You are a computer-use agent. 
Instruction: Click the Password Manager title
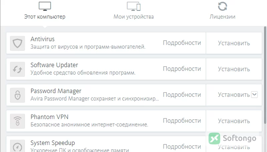(56, 91)
